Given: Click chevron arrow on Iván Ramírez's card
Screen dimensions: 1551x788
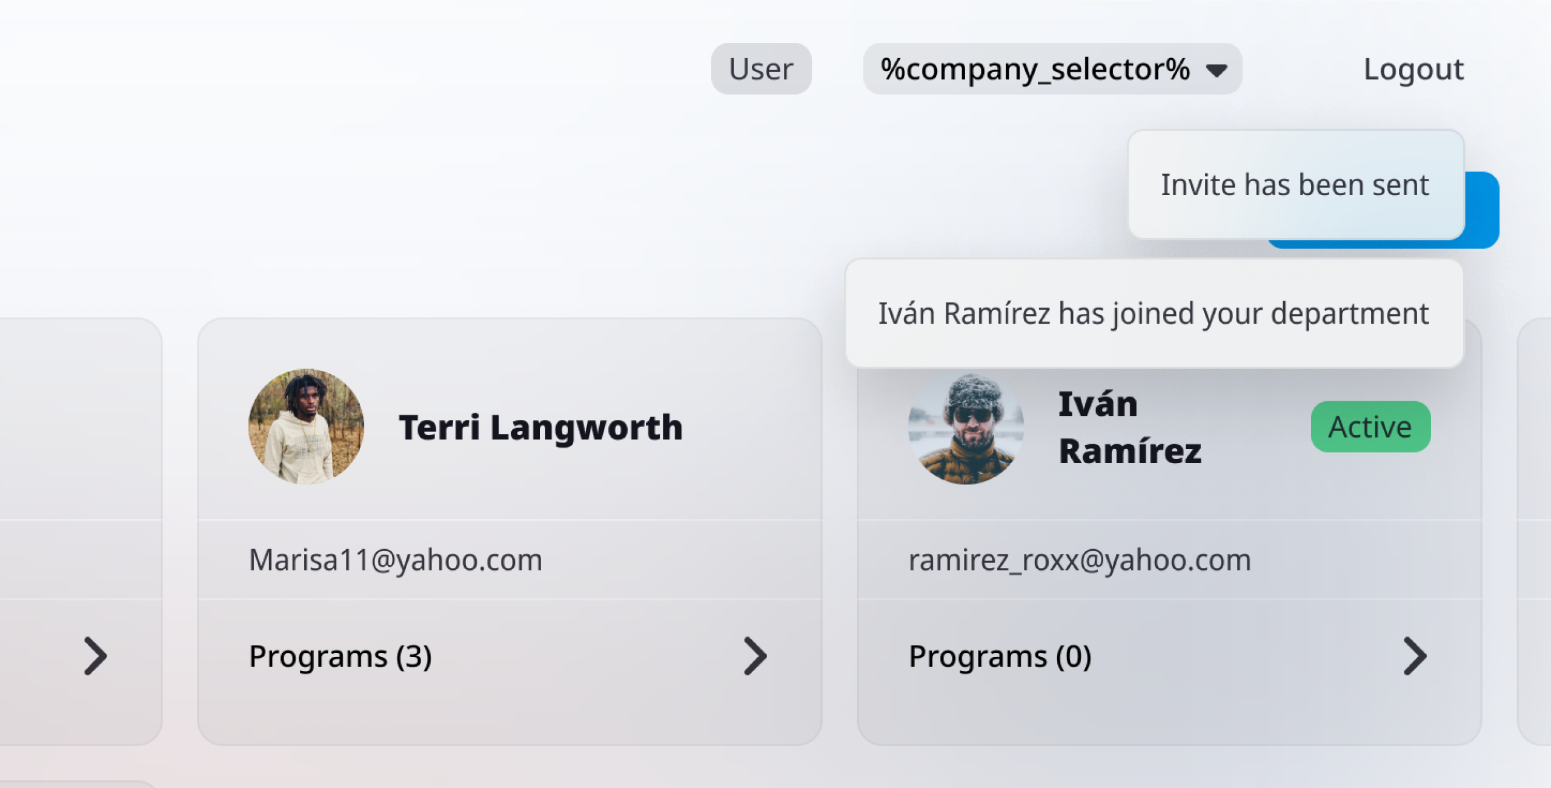Looking at the screenshot, I should click(x=1415, y=656).
